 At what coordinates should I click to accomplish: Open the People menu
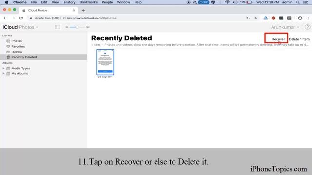(x=107, y=2)
